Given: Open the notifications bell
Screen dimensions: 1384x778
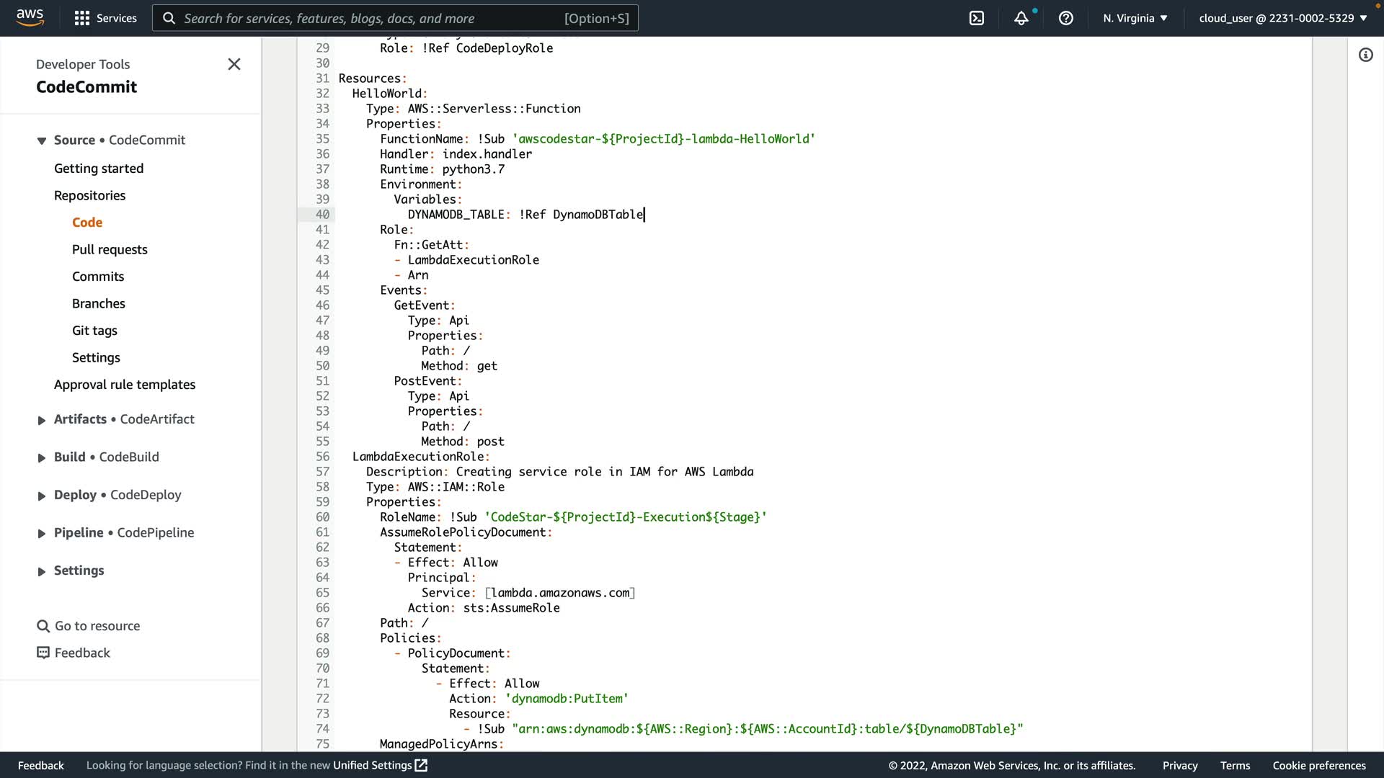Looking at the screenshot, I should point(1021,18).
